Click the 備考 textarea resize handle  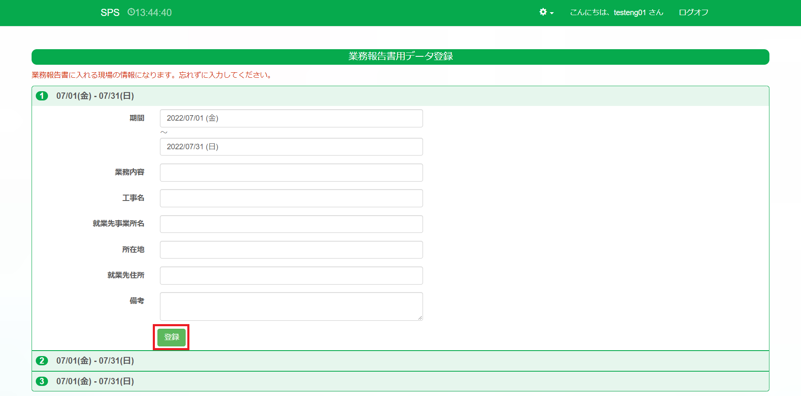pyautogui.click(x=420, y=318)
